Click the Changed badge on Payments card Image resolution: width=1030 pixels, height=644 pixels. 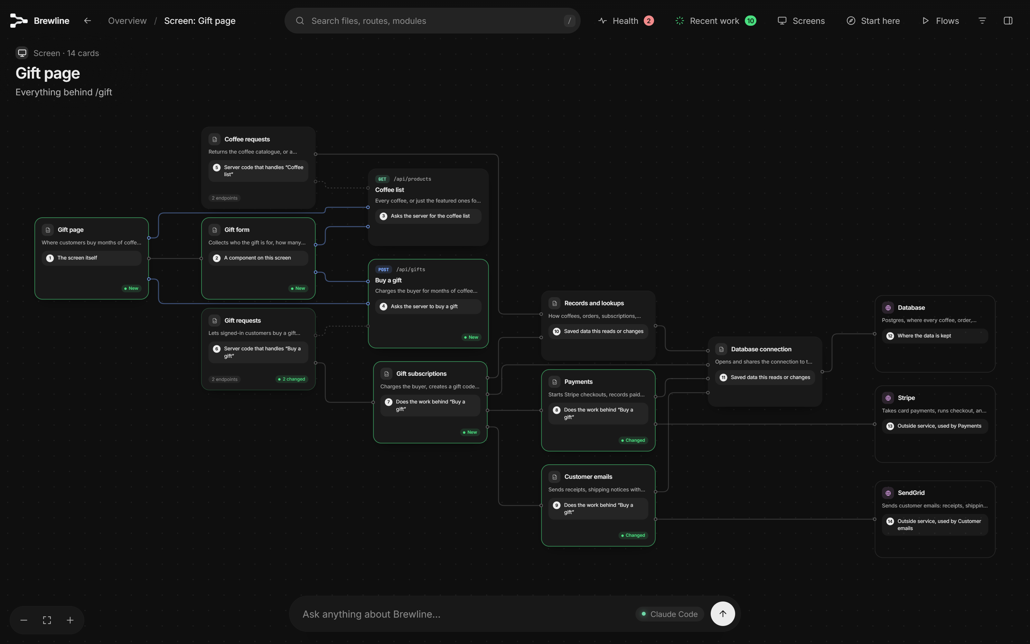click(x=633, y=440)
